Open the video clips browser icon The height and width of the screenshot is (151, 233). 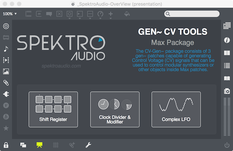(x=6, y=60)
